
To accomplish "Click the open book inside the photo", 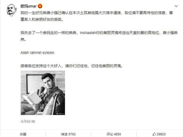I will coord(32,98).
